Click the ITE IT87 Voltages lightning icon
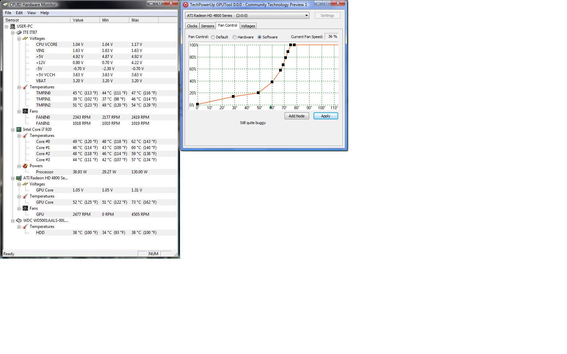567x354 pixels. click(x=25, y=38)
